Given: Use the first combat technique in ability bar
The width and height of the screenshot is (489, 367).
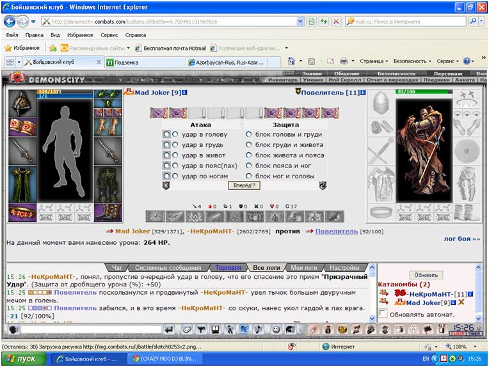Looking at the screenshot, I should coord(156,217).
